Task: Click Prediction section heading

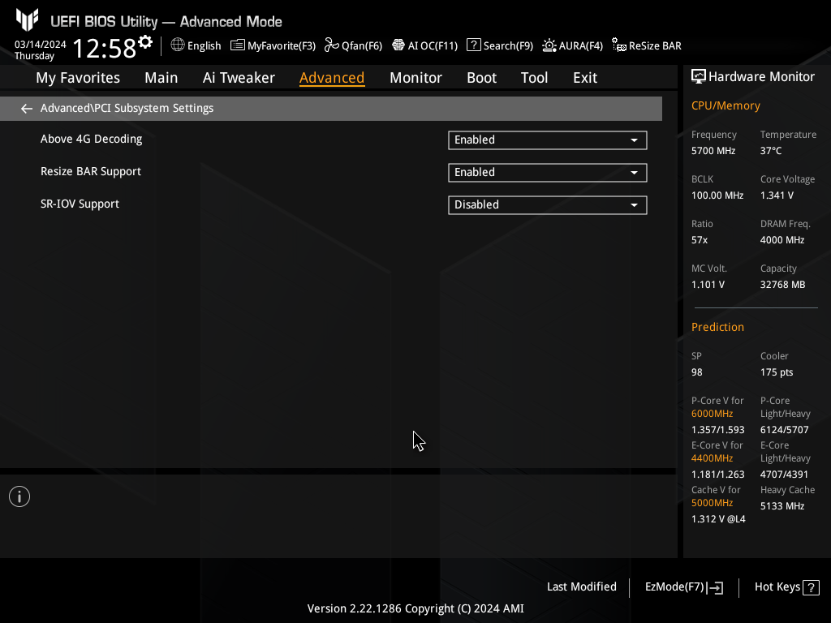Action: point(717,328)
